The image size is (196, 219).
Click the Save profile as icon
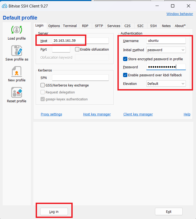pos(17,51)
